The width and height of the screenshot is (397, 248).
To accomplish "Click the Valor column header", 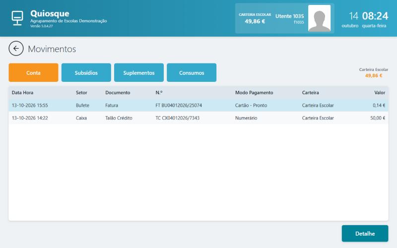I will [x=380, y=93].
